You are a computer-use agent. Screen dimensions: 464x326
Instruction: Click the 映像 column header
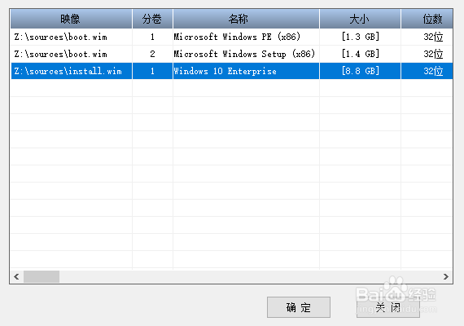point(71,19)
